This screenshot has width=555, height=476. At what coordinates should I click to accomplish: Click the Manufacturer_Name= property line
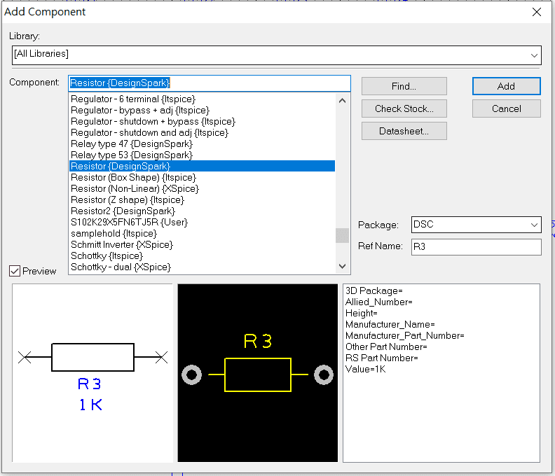390,324
